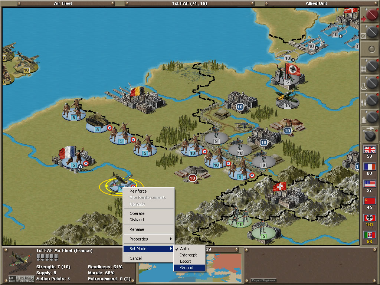Click the Air Fleet header text
Screen dimensions: 380x285
click(63, 3)
